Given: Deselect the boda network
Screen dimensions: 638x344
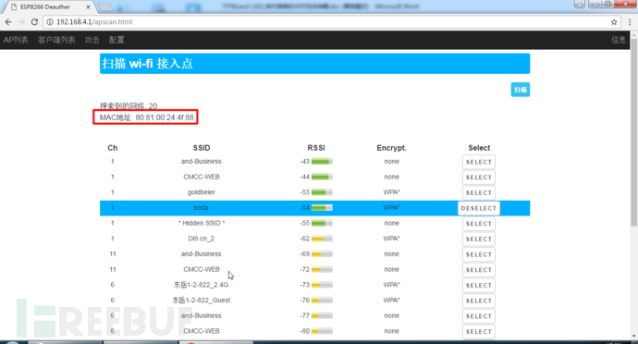Looking at the screenshot, I should click(479, 208).
